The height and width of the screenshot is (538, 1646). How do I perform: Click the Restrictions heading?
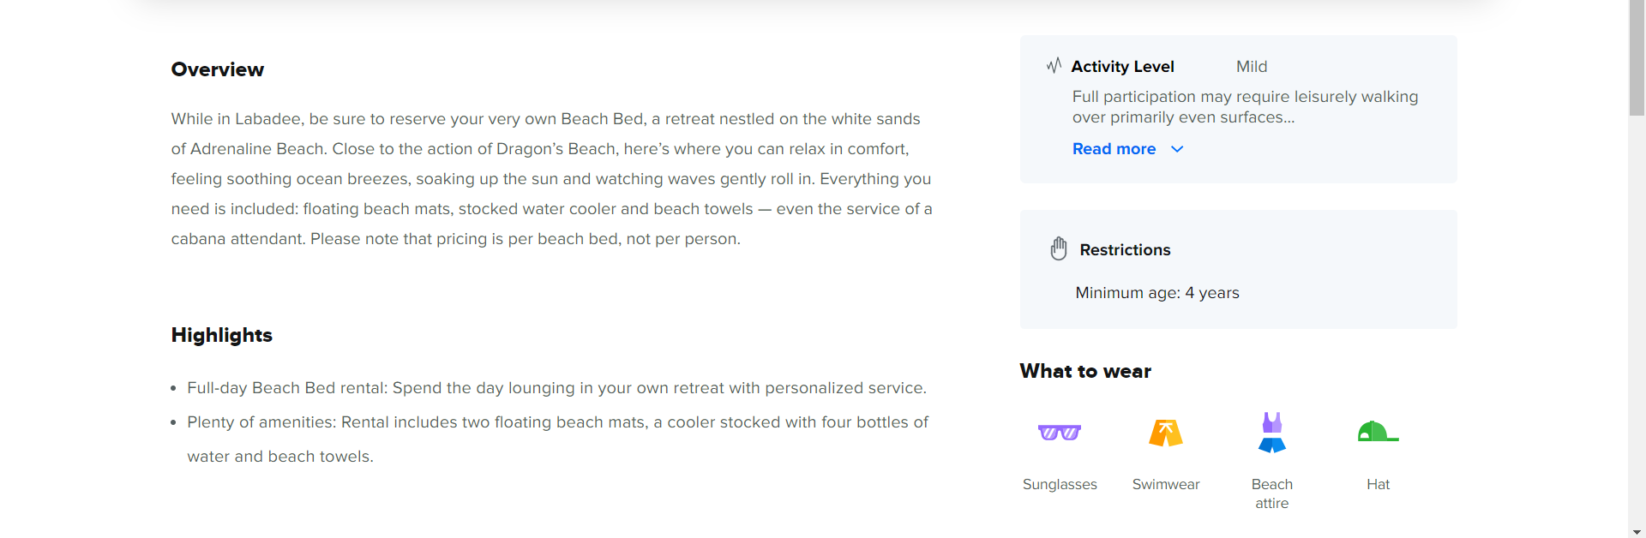click(1125, 250)
